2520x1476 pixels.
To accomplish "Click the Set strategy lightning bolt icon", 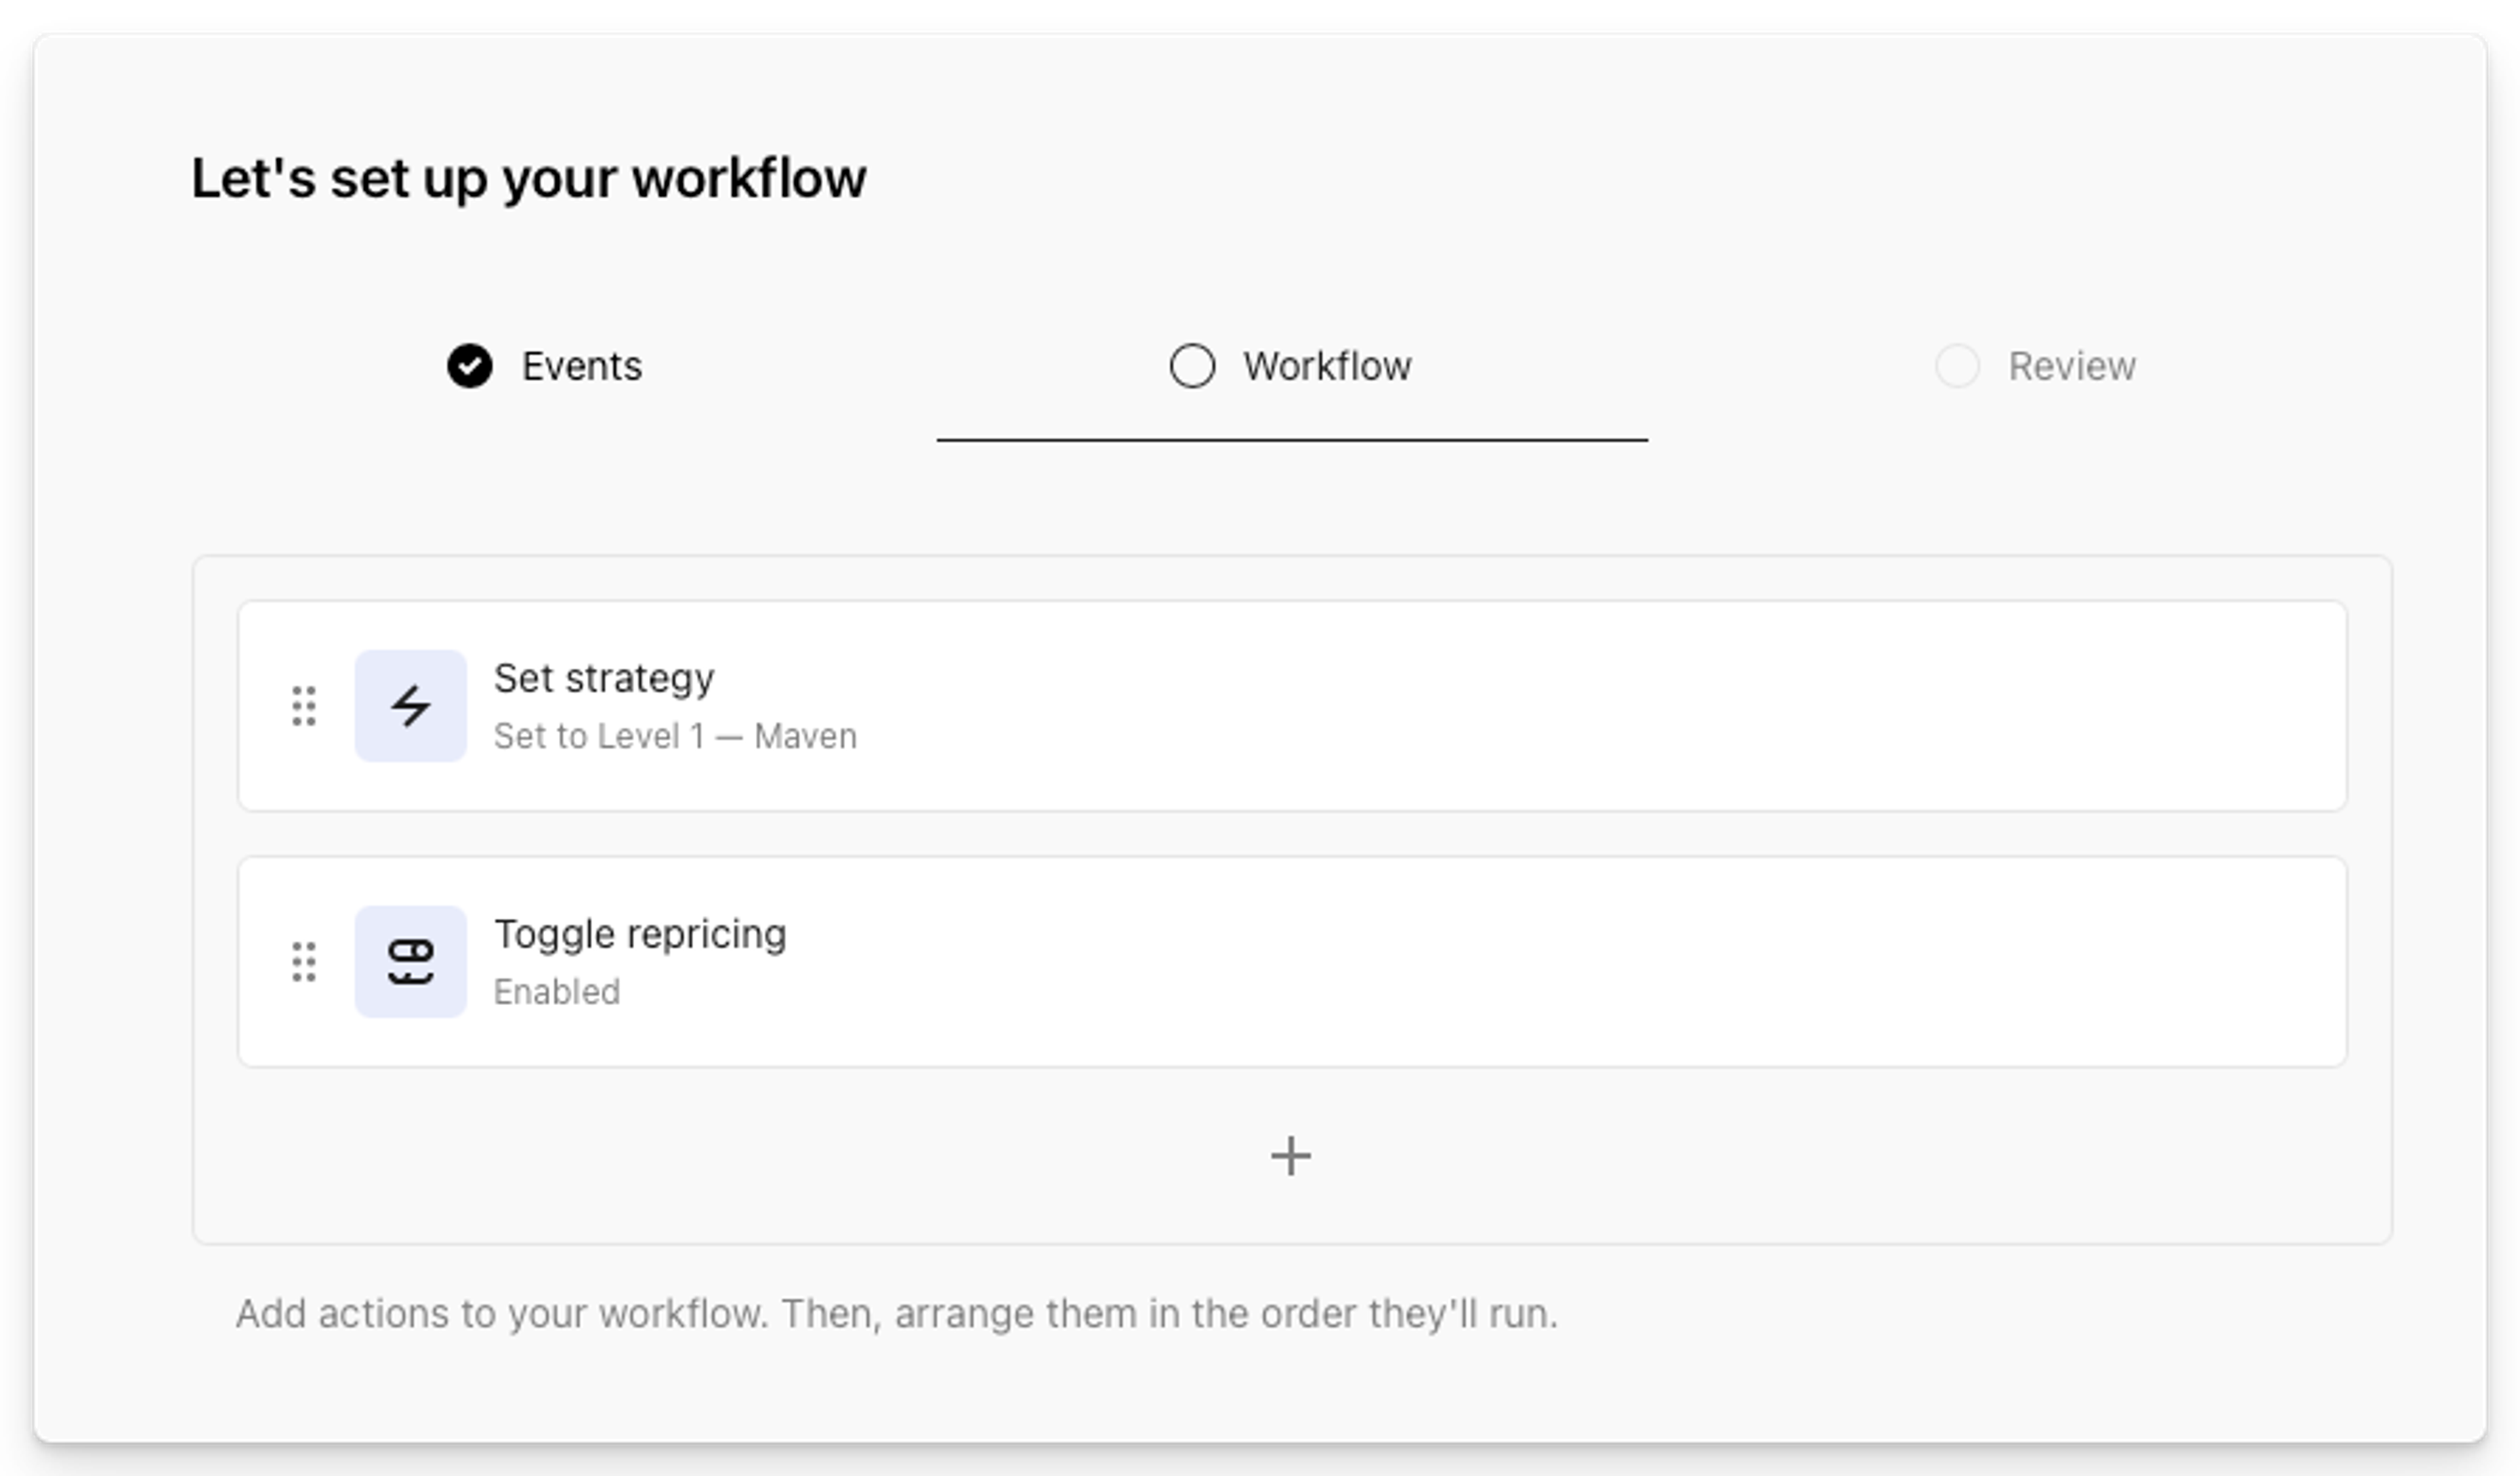I will pos(410,707).
